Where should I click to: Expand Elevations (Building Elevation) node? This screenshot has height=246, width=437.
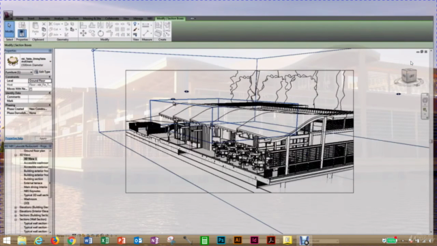tap(16, 207)
